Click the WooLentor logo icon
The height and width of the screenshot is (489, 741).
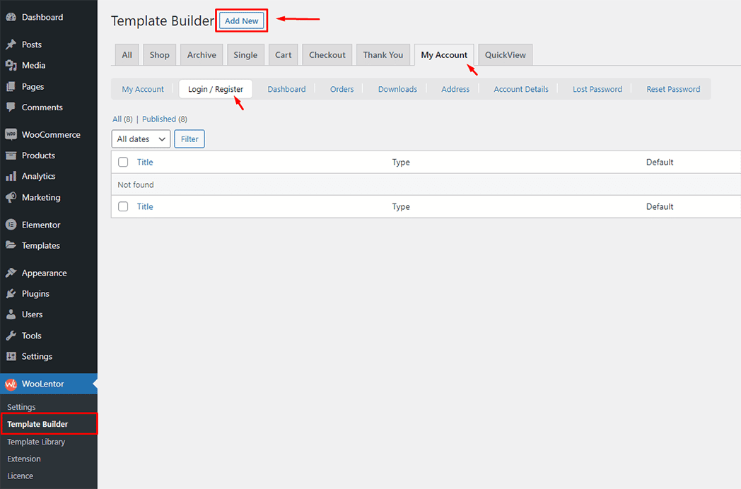click(11, 384)
